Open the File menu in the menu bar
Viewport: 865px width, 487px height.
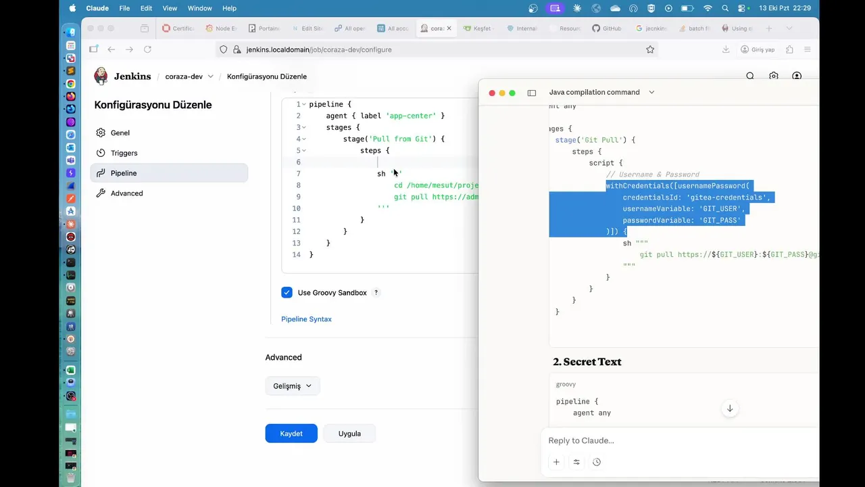tap(124, 8)
